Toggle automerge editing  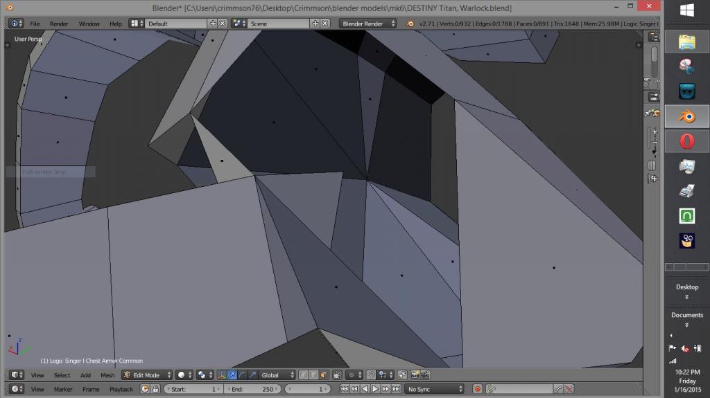tap(402, 375)
